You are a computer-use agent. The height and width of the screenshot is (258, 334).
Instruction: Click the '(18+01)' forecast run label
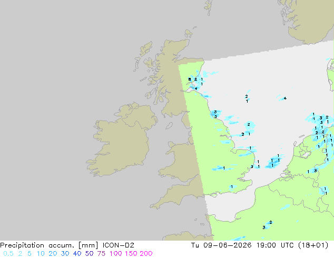pyautogui.click(x=313, y=245)
